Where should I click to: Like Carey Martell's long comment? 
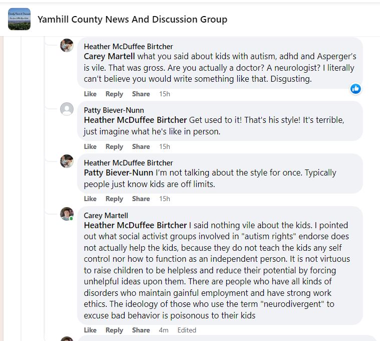coord(90,330)
